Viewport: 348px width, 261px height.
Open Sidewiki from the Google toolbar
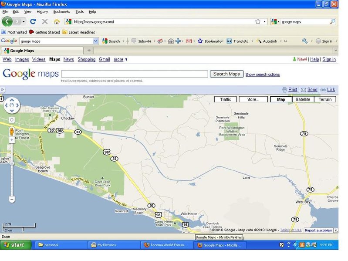(x=142, y=41)
